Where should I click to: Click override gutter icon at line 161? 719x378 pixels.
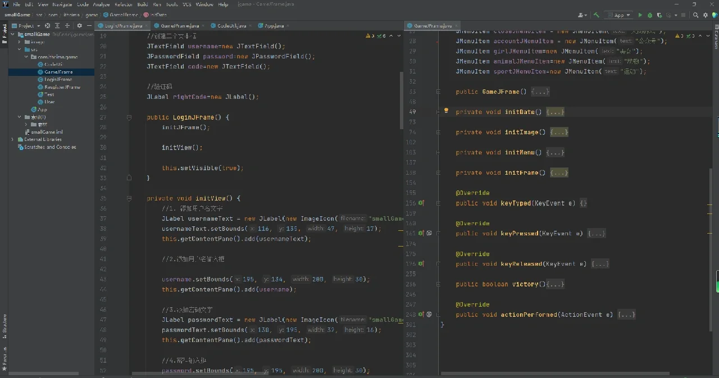pyautogui.click(x=421, y=233)
